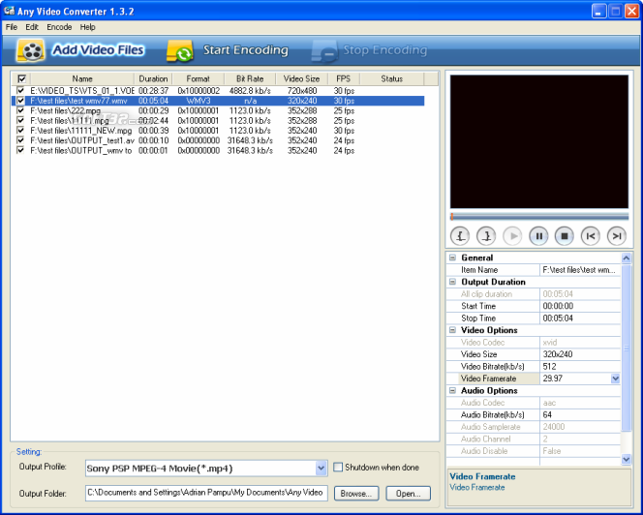This screenshot has width=643, height=515.
Task: Jump to the previous clip in preview
Action: [x=591, y=236]
